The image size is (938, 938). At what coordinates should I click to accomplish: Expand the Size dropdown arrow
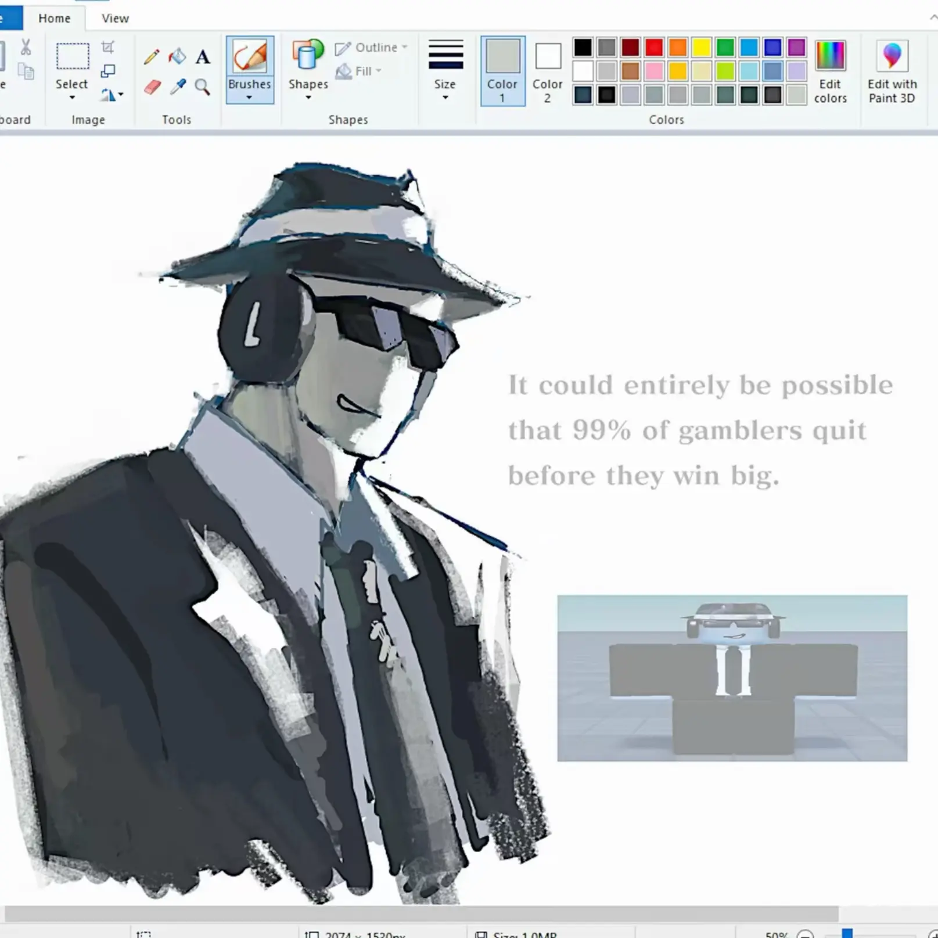tap(445, 98)
